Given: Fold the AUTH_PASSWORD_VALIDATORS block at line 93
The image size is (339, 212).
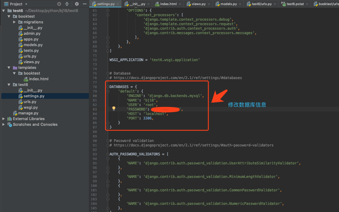Looking at the screenshot, I should coord(108,154).
